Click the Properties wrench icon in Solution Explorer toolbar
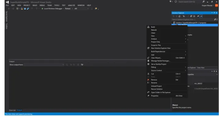 [198, 16]
